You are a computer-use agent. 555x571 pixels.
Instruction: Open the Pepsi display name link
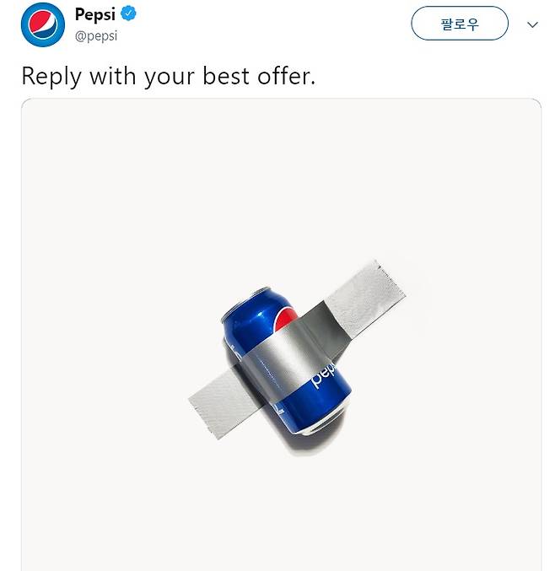[95, 14]
